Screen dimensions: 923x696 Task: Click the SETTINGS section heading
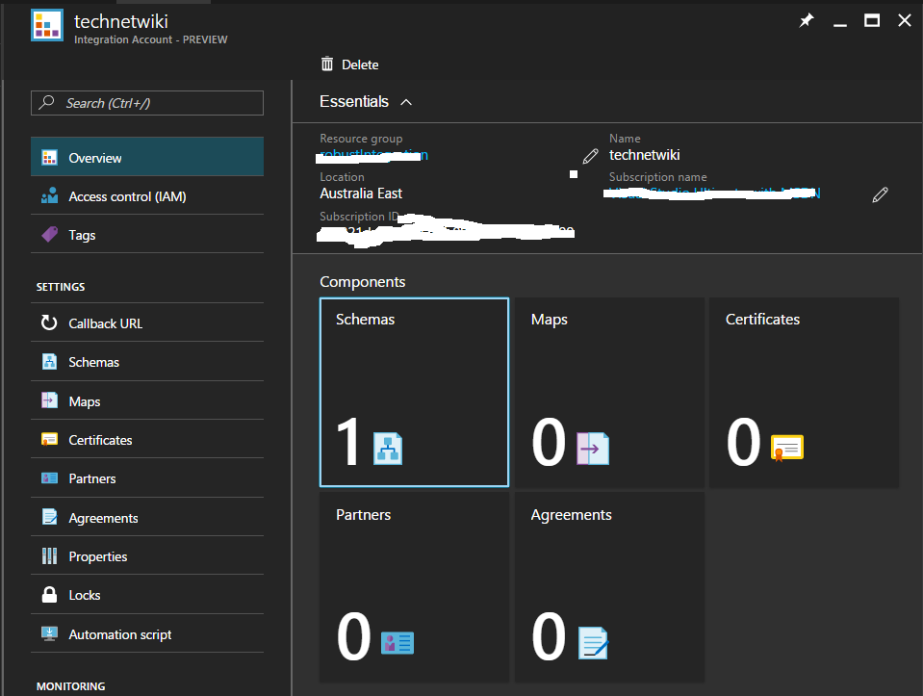(x=61, y=287)
